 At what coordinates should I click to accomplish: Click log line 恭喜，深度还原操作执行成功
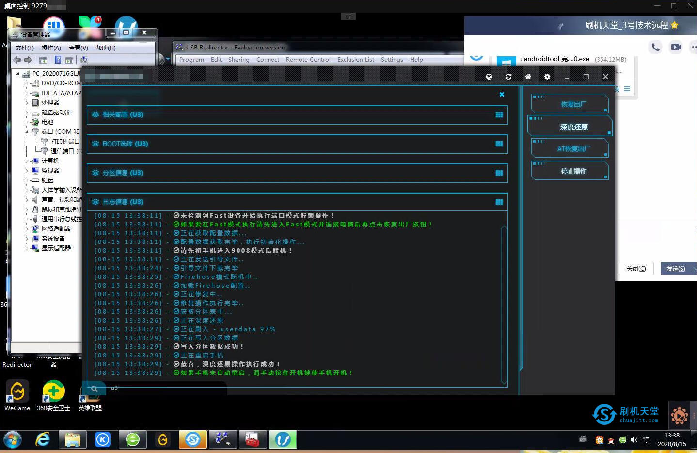point(230,364)
